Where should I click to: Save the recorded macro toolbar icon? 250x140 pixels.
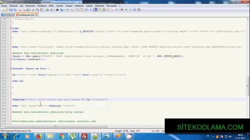[139, 10]
